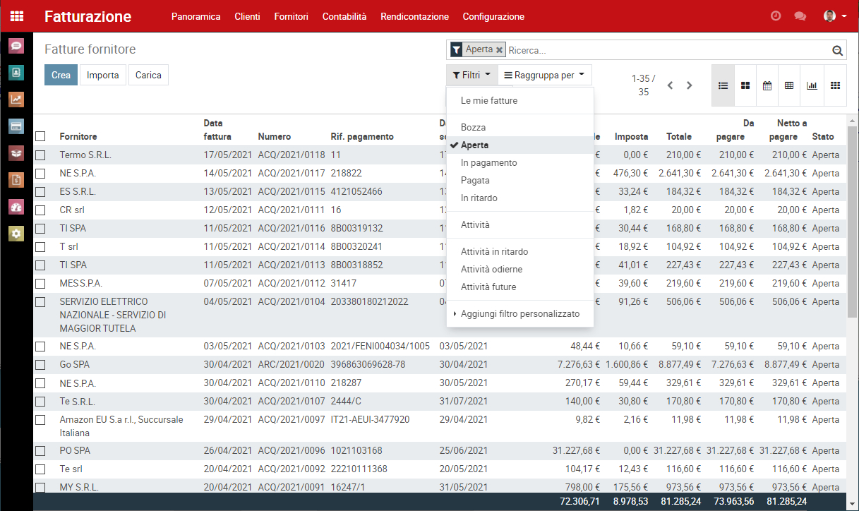Open the Rendicontazione menu
The height and width of the screenshot is (511, 859).
tap(415, 16)
